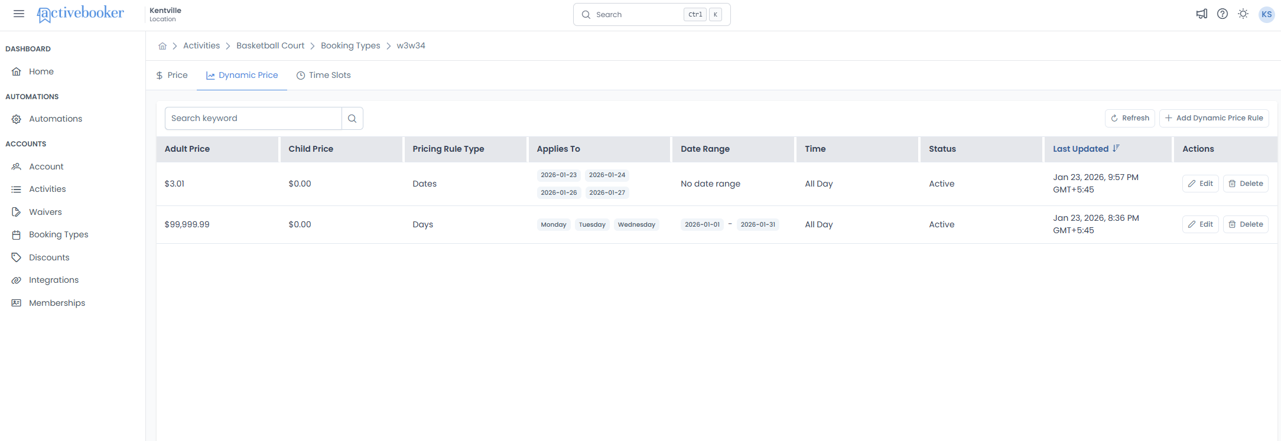1281x441 pixels.
Task: Click the 2026-01-26 date tag
Action: pos(558,192)
